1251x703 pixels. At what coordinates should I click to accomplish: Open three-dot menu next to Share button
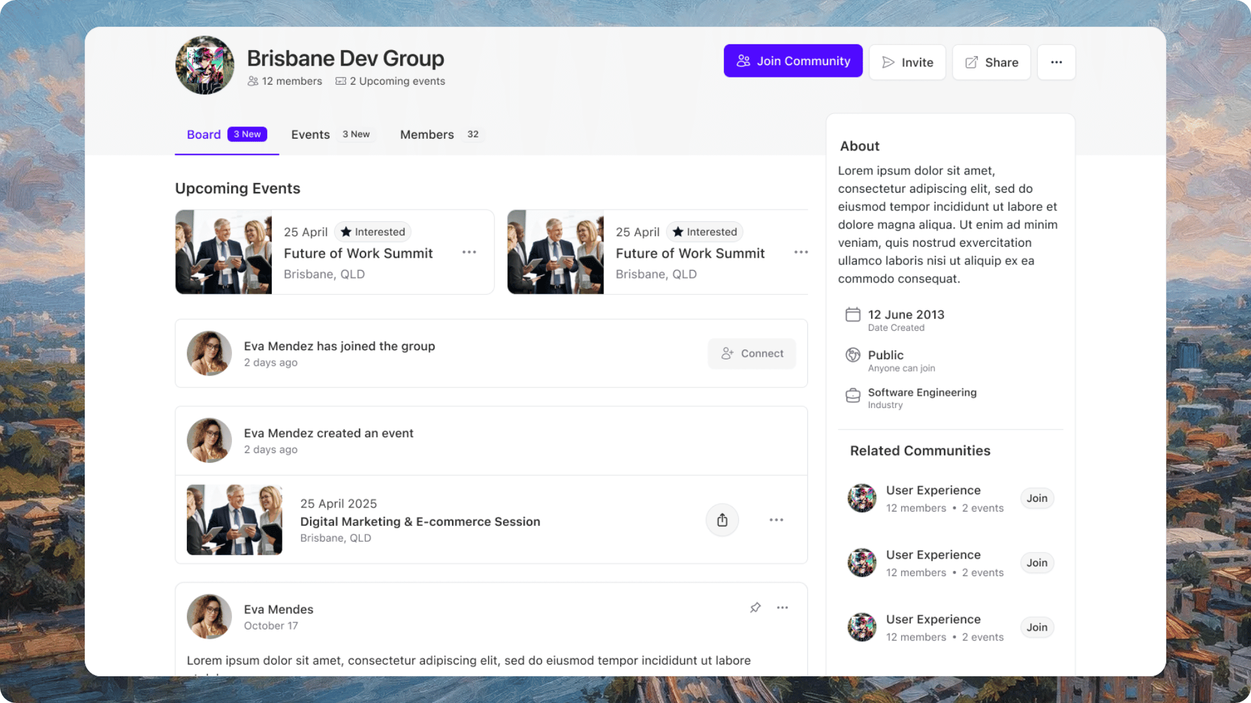click(1056, 62)
